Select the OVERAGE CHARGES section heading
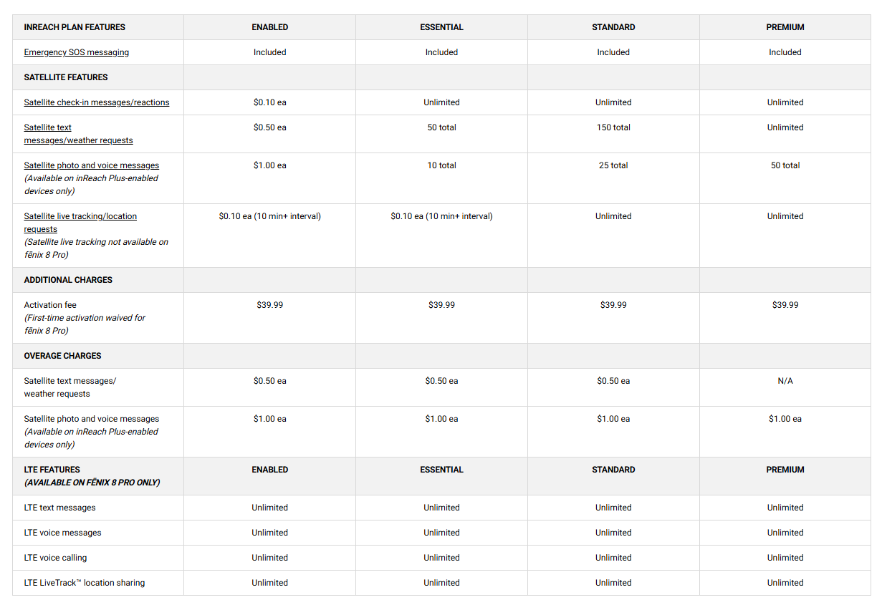The image size is (882, 610). 63,356
